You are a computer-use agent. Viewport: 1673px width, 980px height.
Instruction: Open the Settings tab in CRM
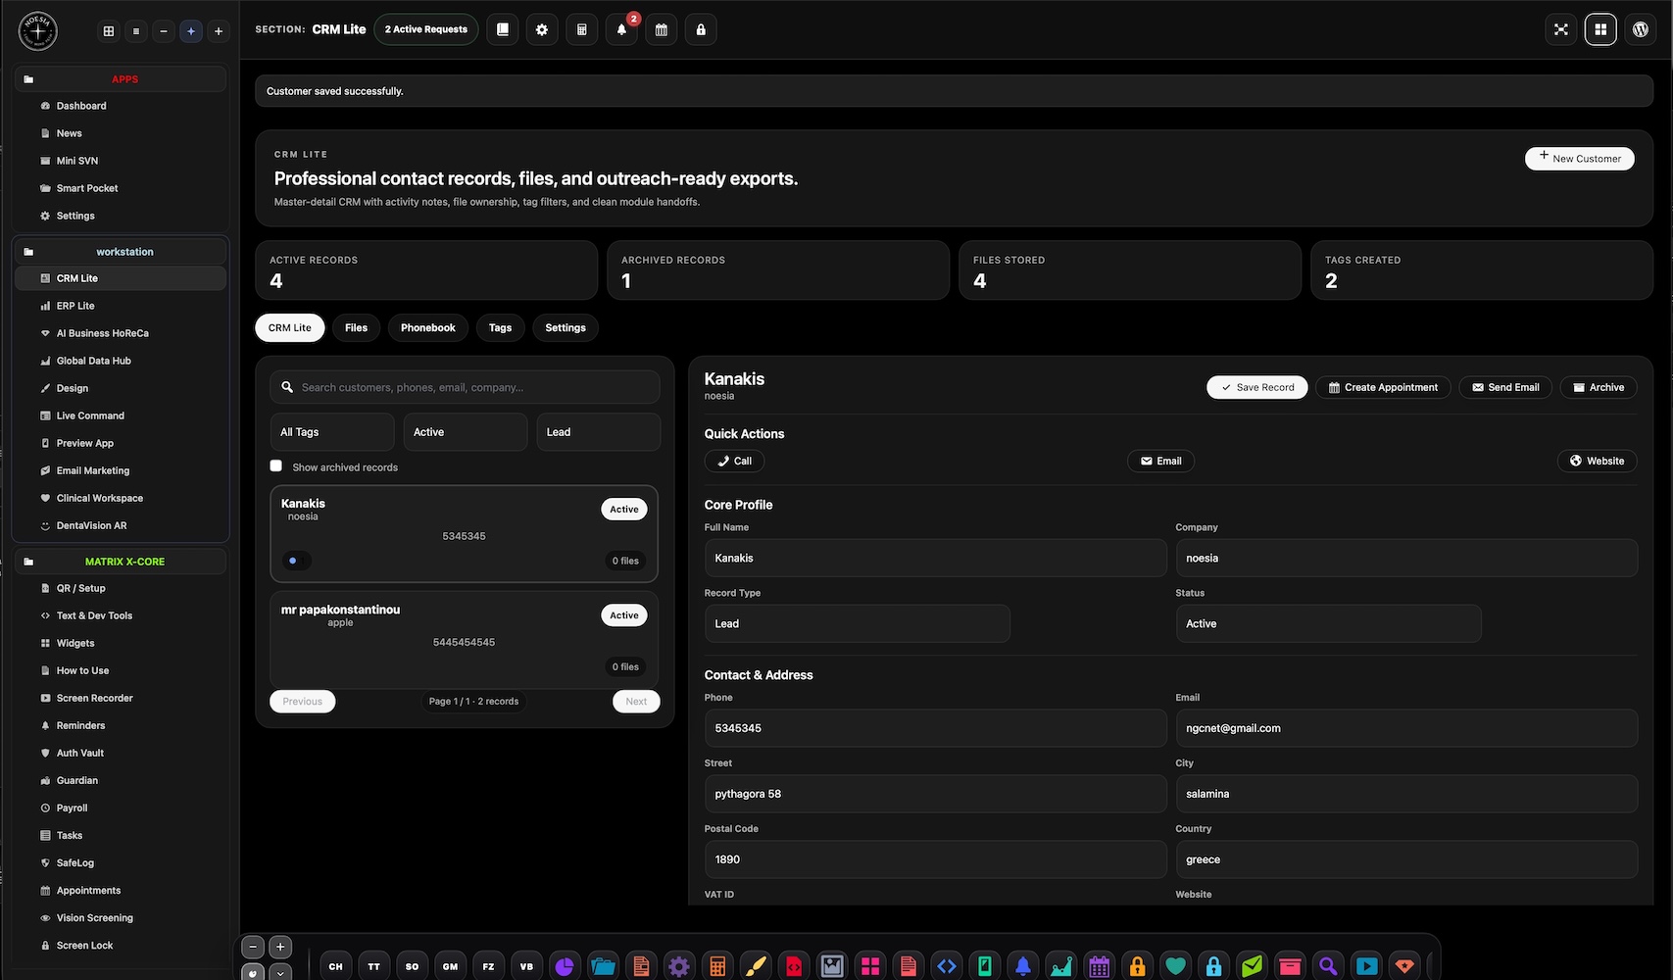tap(566, 328)
